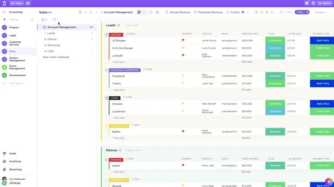Click the red priority flag for Linkedin

183,55
